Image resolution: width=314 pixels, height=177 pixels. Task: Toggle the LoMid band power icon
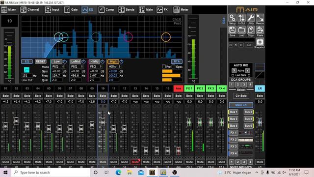pyautogui.click(x=84, y=61)
